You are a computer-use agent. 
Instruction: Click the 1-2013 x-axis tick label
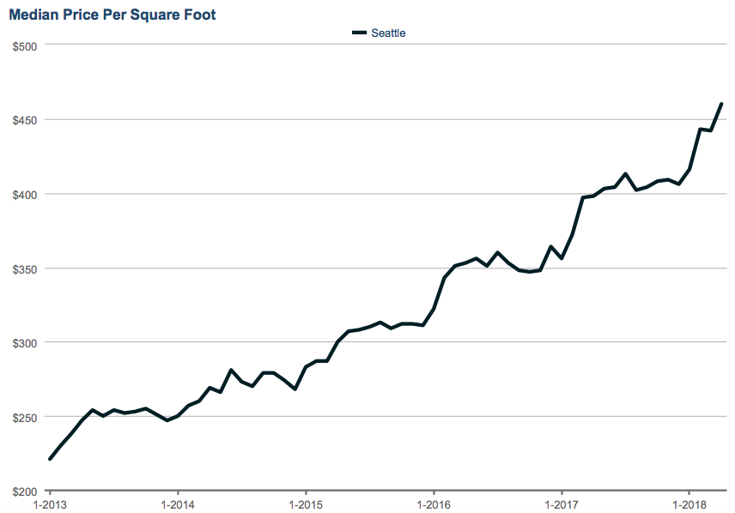click(49, 504)
